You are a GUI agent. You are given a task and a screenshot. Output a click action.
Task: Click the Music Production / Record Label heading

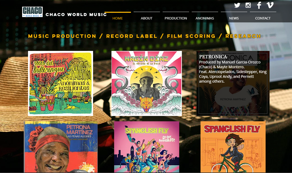click(144, 36)
